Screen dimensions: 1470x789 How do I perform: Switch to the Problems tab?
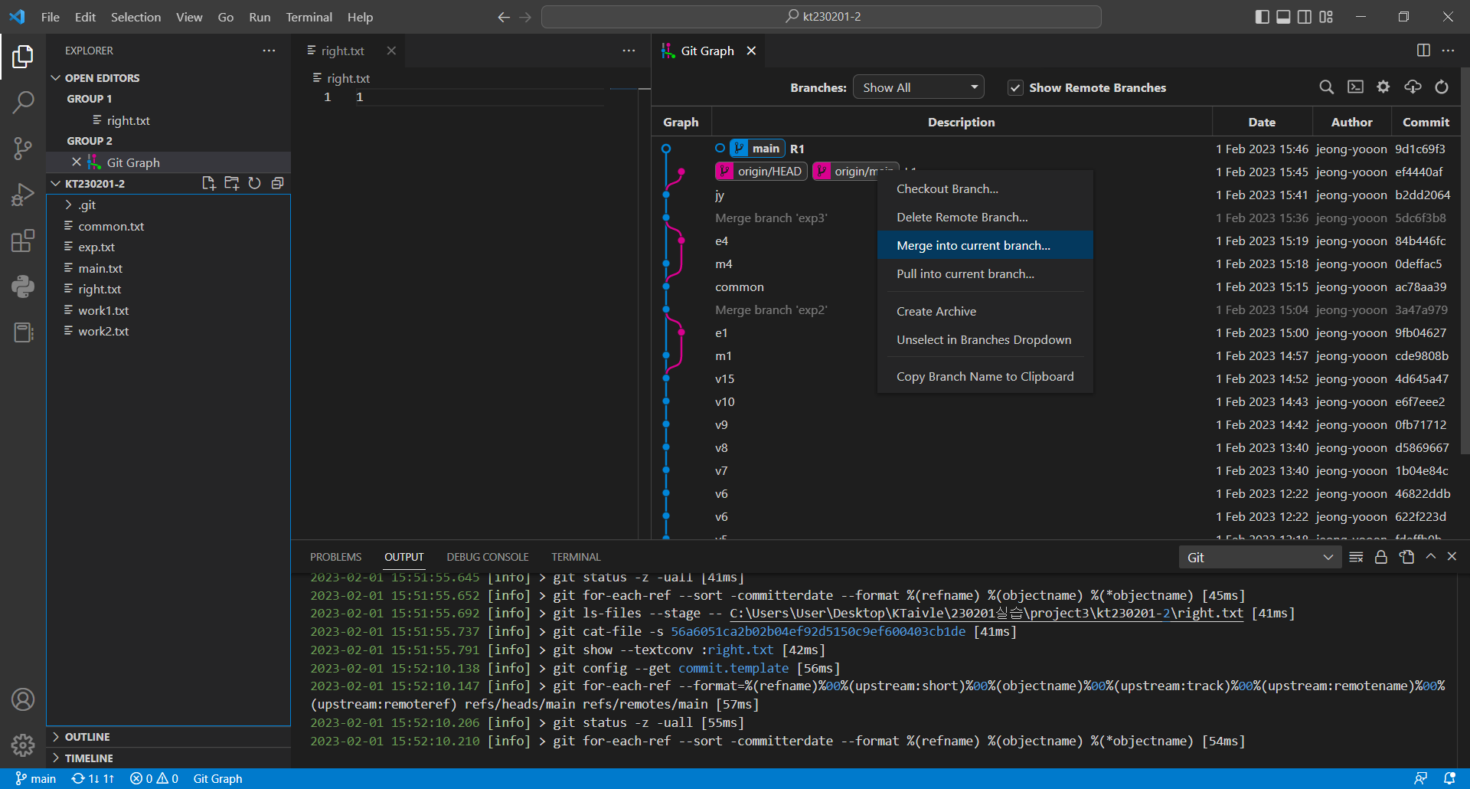(335, 557)
